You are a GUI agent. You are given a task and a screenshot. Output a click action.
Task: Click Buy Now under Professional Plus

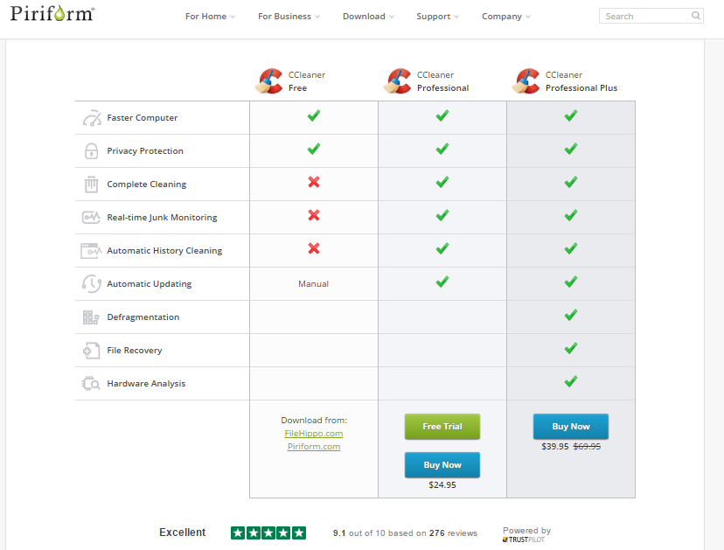click(571, 426)
